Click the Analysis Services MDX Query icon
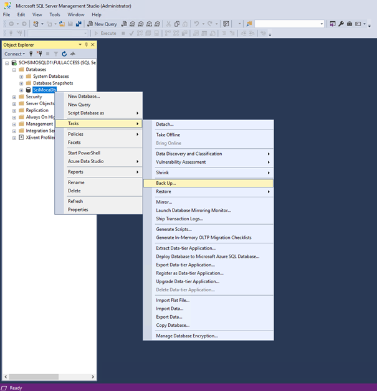 132,24
